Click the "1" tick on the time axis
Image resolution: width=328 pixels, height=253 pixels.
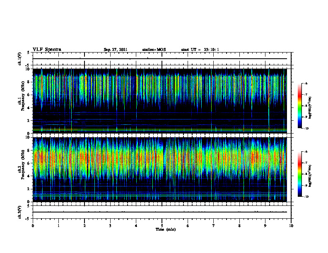pos(59,226)
